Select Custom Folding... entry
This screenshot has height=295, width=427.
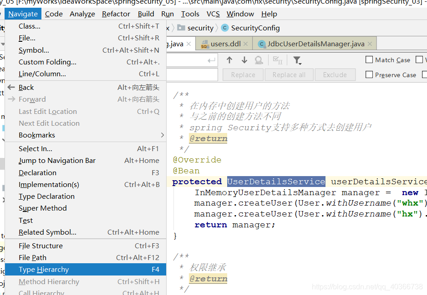(x=86, y=62)
